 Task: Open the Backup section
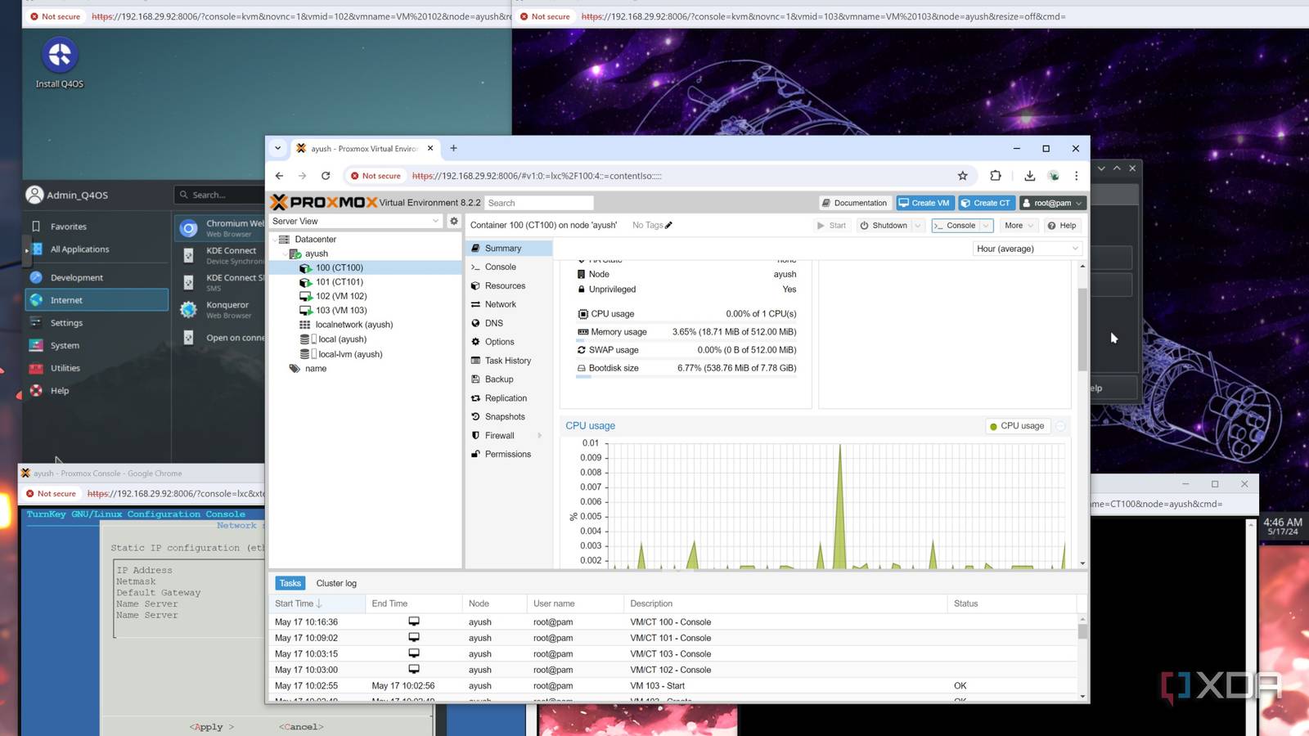499,379
